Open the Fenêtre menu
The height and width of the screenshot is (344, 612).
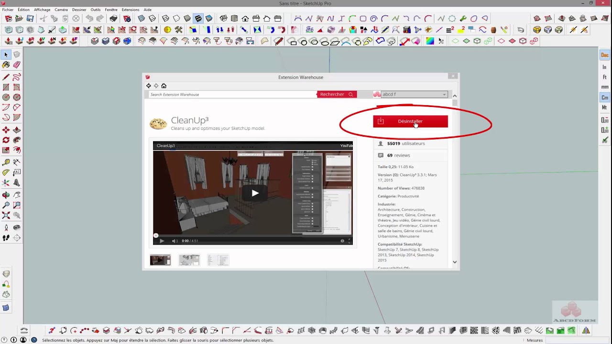click(111, 10)
